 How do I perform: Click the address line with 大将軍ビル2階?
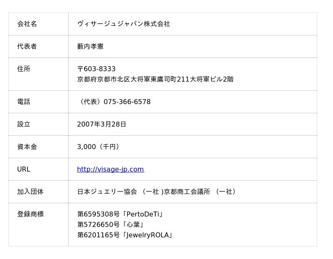click(155, 79)
